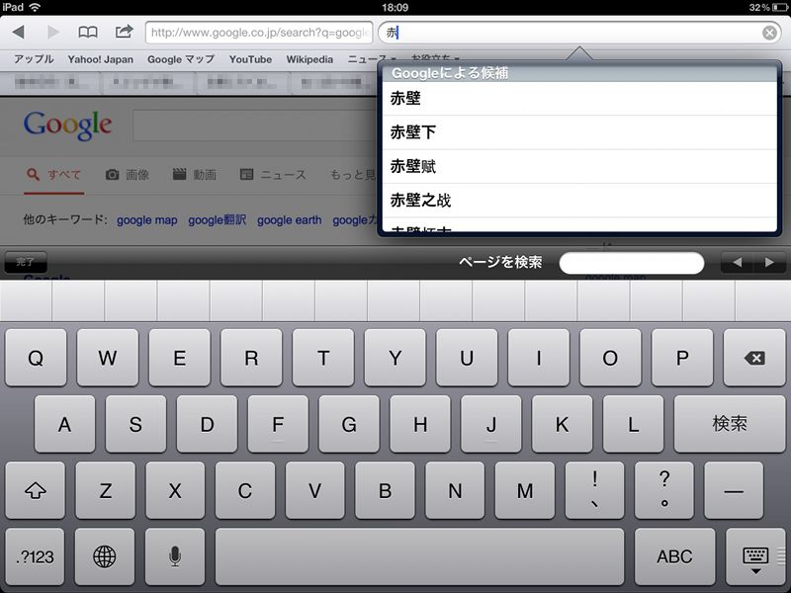Tap the R key
This screenshot has height=593, width=791.
(251, 358)
